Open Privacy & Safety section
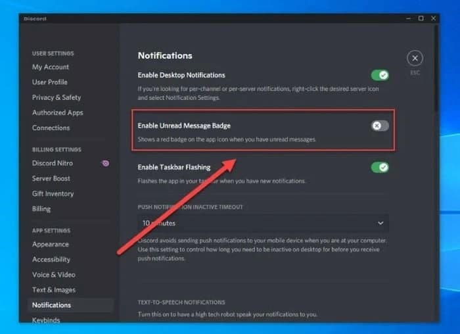460x334 pixels. tap(57, 97)
